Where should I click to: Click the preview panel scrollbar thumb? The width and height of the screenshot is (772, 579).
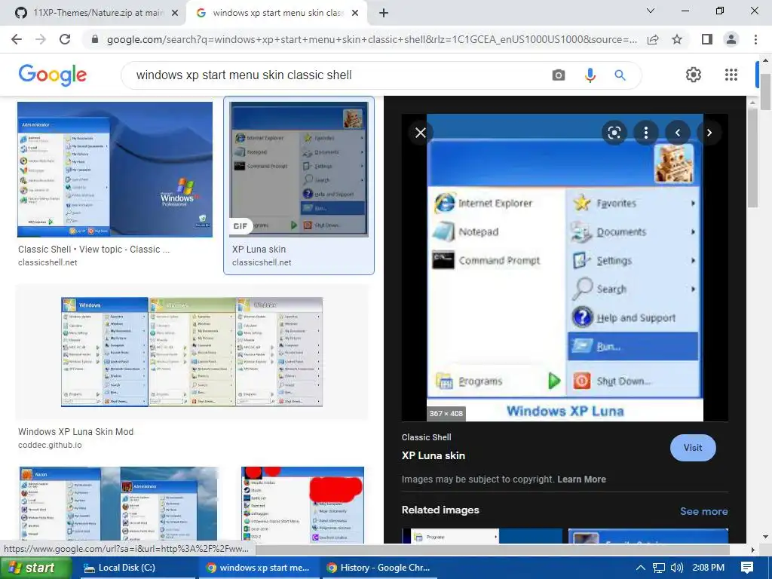[752, 158]
